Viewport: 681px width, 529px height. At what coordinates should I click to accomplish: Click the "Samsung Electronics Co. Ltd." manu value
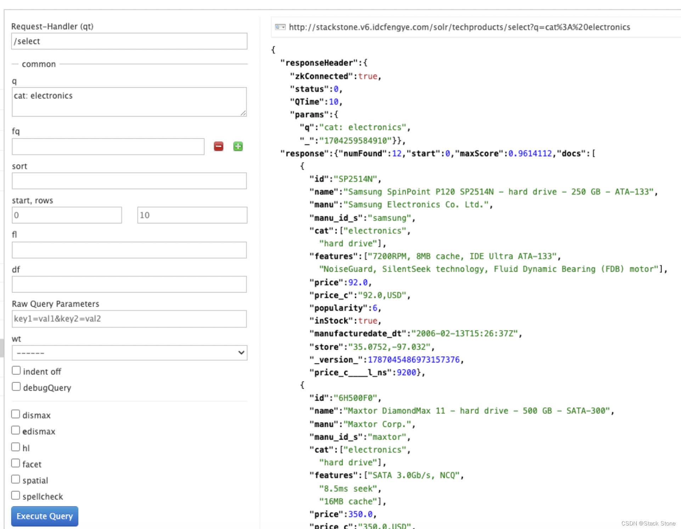416,205
